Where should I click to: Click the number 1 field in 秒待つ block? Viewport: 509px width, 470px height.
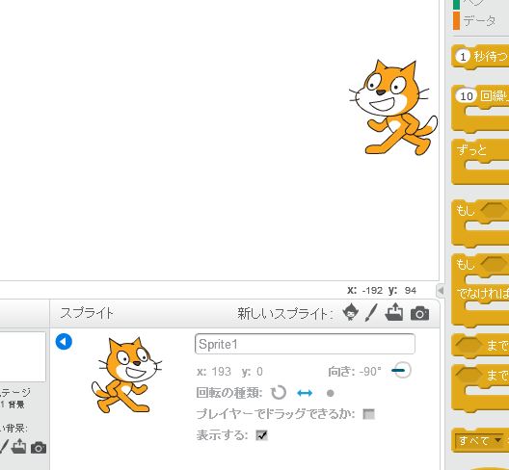pos(463,57)
